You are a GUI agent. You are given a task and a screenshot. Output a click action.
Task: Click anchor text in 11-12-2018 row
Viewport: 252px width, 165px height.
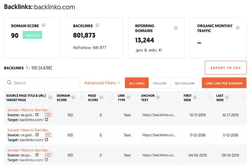pyautogui.click(x=159, y=135)
